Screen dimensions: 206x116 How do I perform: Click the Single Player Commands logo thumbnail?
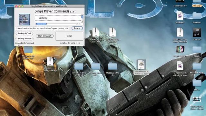[24, 20]
